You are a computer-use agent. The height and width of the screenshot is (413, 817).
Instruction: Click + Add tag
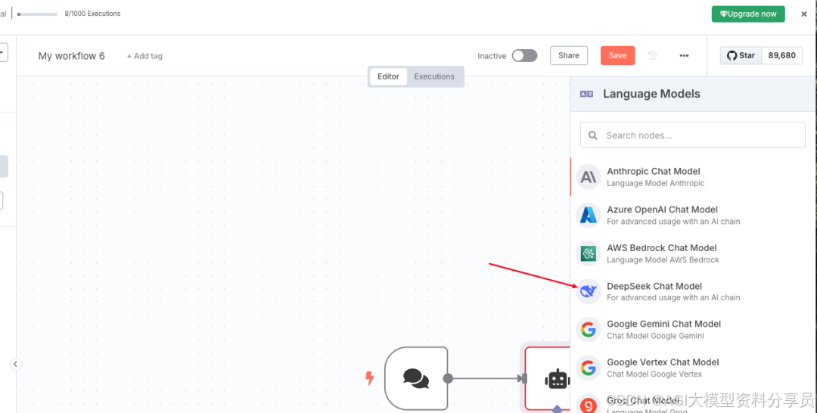[144, 56]
